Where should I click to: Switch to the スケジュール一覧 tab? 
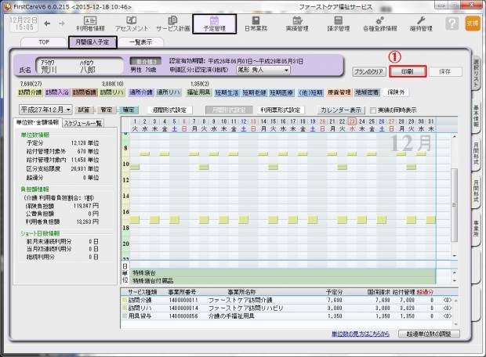pyautogui.click(x=83, y=123)
